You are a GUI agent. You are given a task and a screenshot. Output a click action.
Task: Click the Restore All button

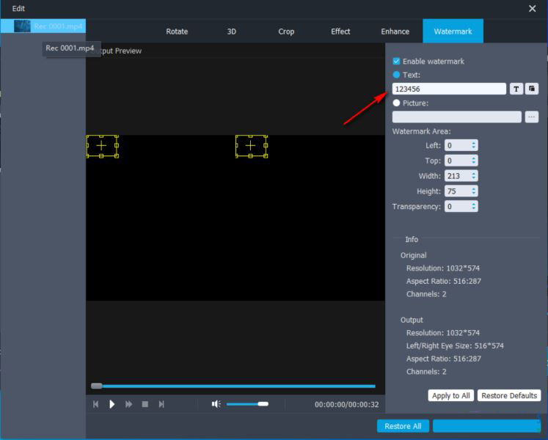[x=403, y=426]
